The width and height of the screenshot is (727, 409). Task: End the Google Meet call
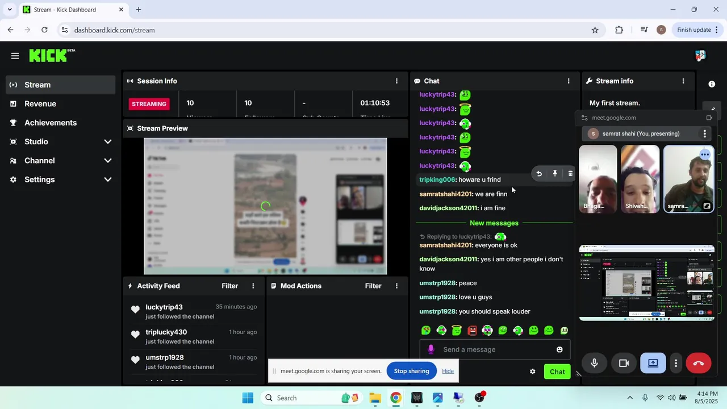[x=699, y=363]
